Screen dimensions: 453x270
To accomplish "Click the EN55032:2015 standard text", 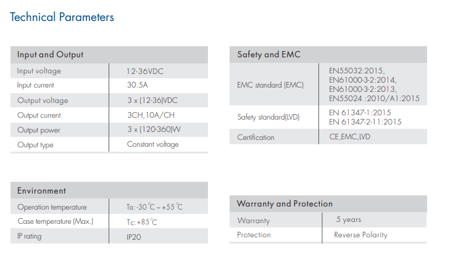I will click(357, 71).
